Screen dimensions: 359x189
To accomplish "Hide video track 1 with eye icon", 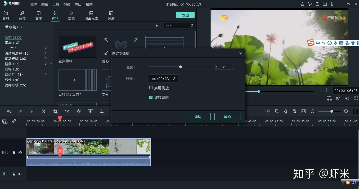I will (x=20, y=152).
